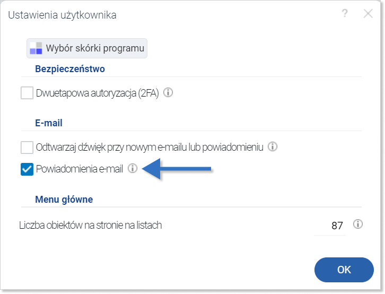
Task: Click the Odtwarzaj dźwięk przy nowym e-mailu label
Action: point(150,148)
